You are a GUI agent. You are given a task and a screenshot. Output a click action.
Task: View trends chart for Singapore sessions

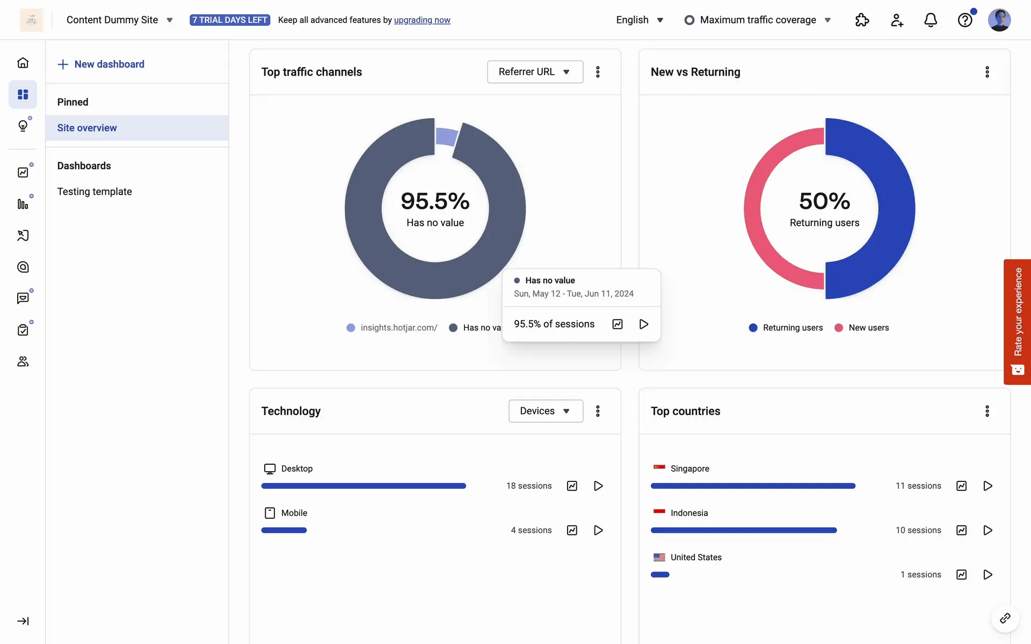coord(961,486)
